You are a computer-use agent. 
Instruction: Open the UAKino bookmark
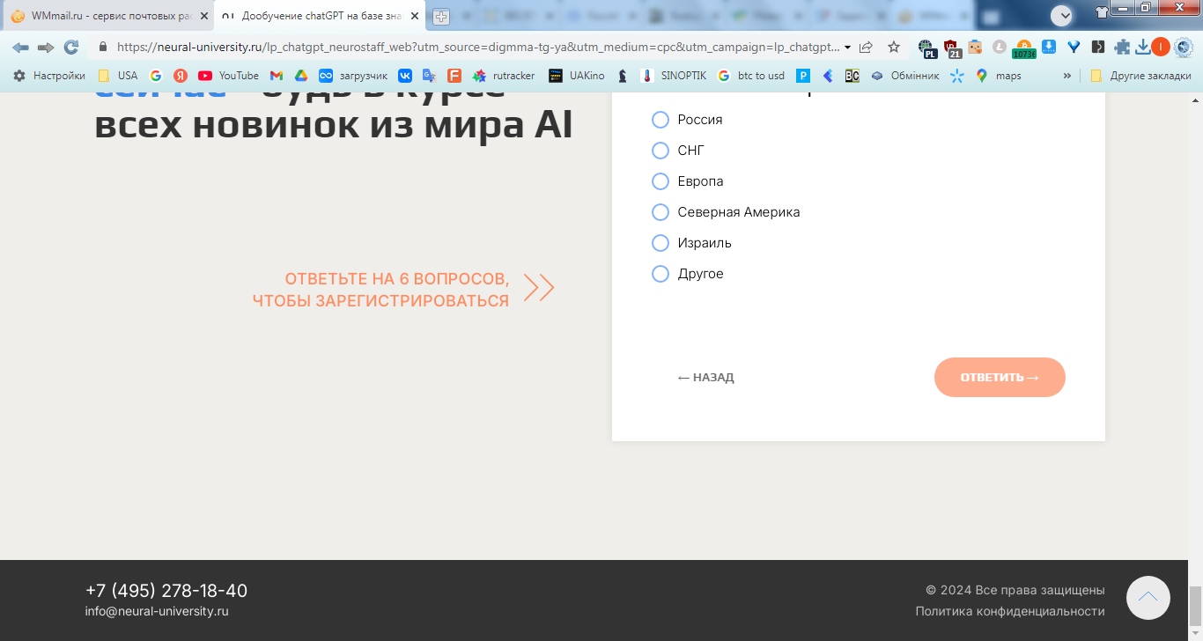pyautogui.click(x=577, y=76)
